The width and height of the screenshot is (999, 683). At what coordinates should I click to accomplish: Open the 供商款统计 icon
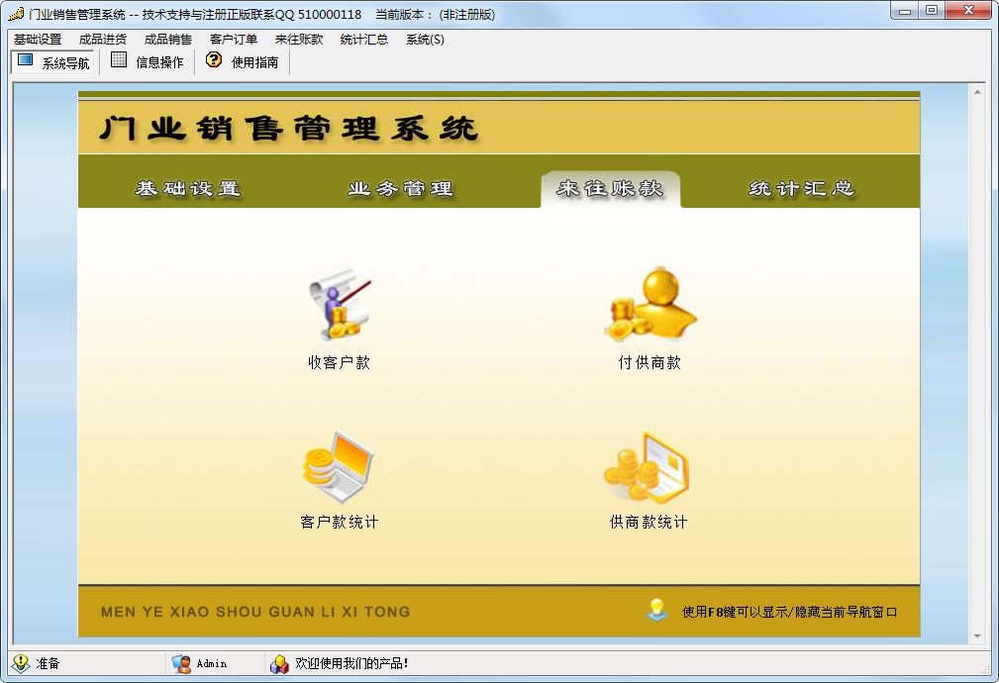pyautogui.click(x=648, y=468)
